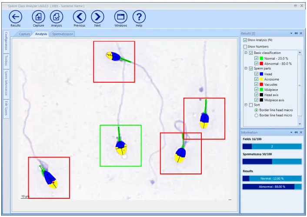Uncheck Show Analysis (F4) checkbox

[245, 40]
